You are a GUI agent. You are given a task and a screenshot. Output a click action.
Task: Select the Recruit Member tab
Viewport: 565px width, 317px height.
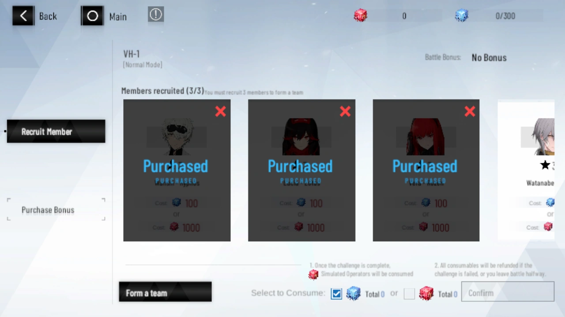56,131
